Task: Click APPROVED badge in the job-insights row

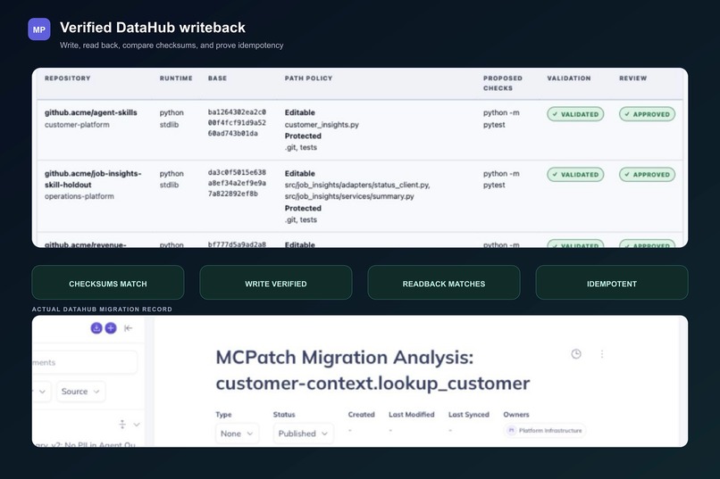Action: coord(647,175)
